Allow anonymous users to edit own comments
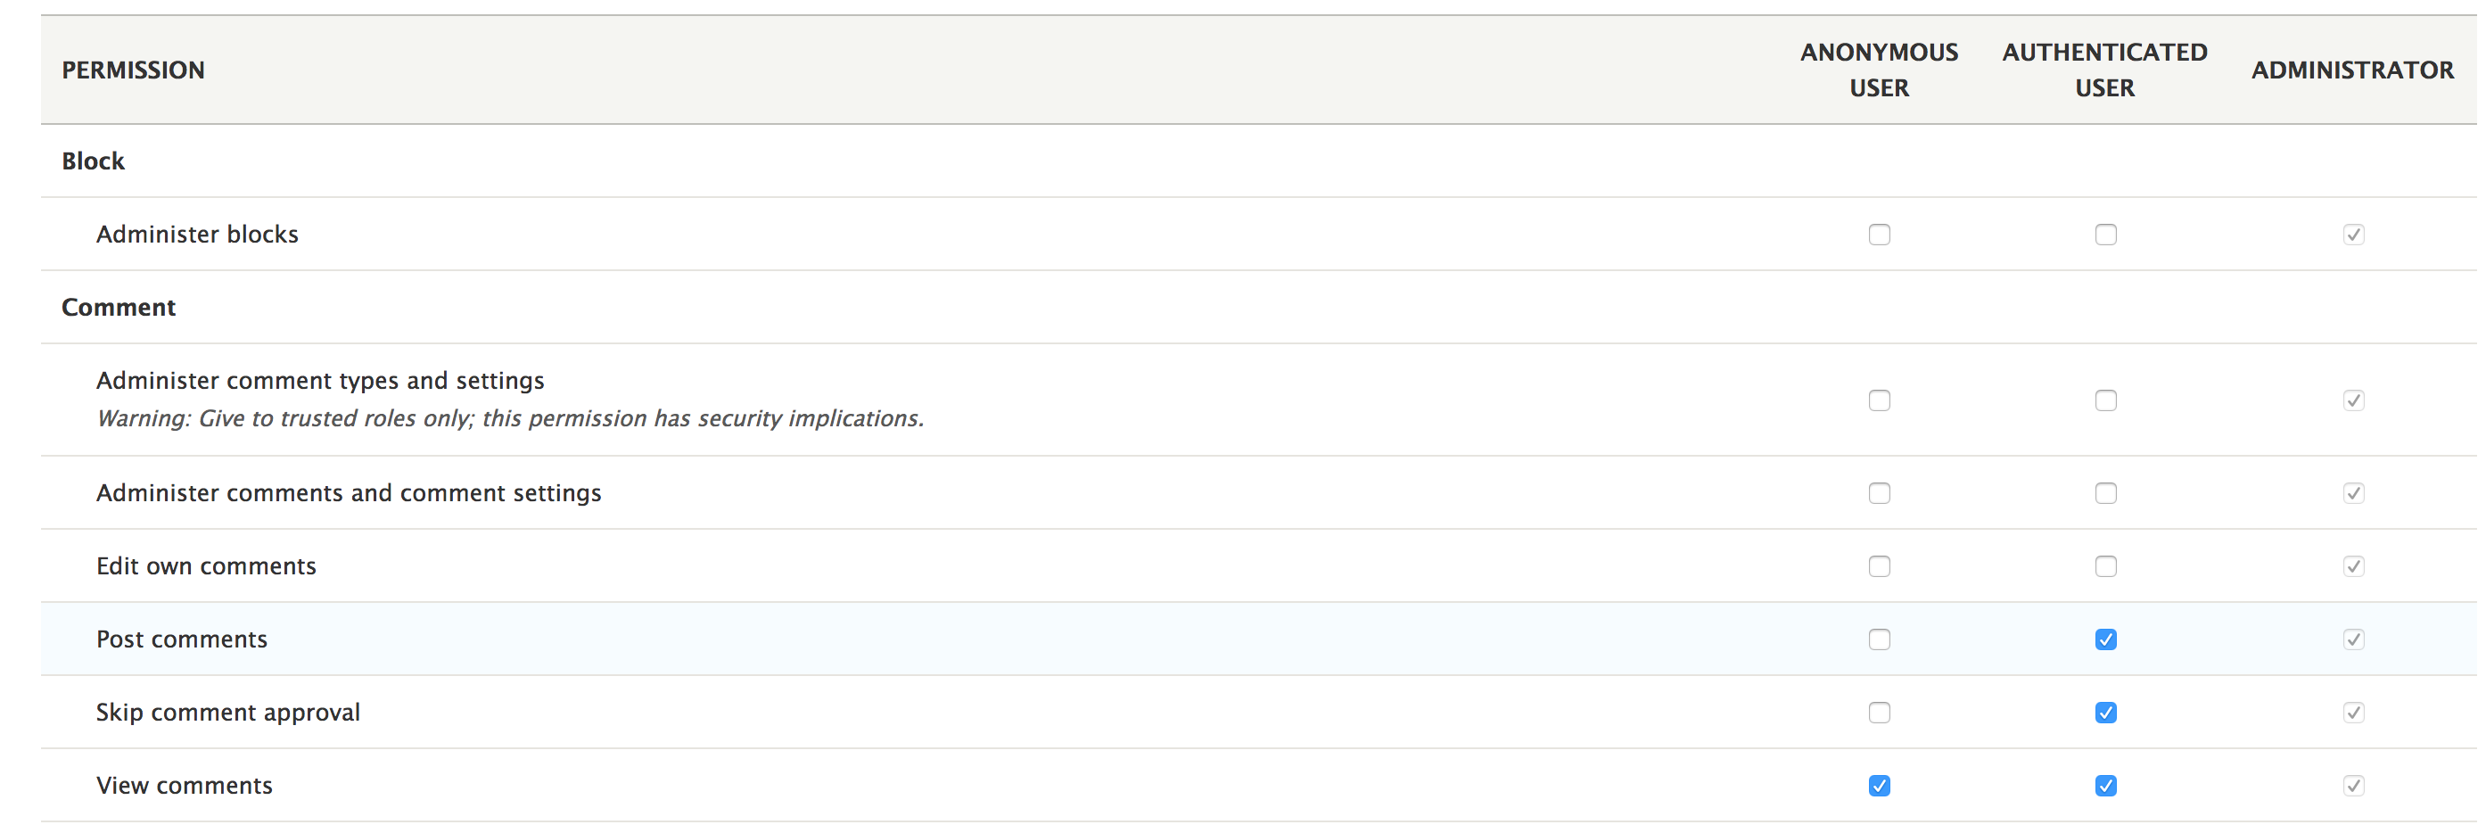 [1878, 566]
